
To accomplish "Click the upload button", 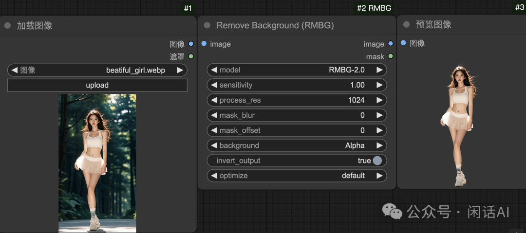I will coord(97,85).
